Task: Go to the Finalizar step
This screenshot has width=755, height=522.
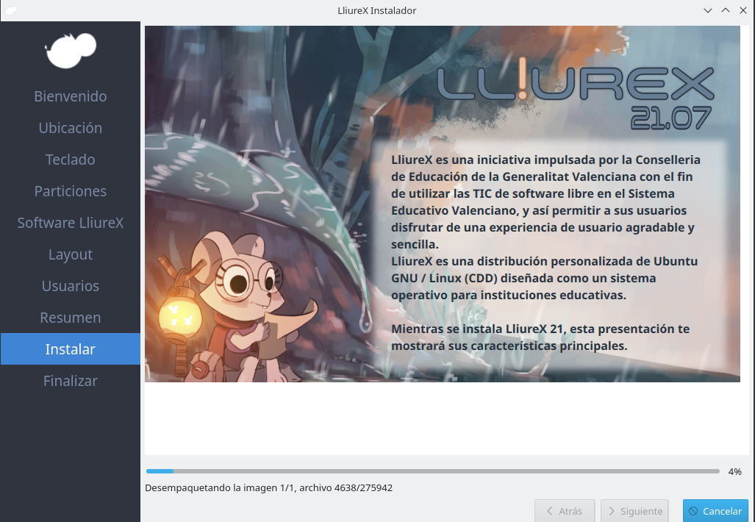Action: tap(71, 381)
